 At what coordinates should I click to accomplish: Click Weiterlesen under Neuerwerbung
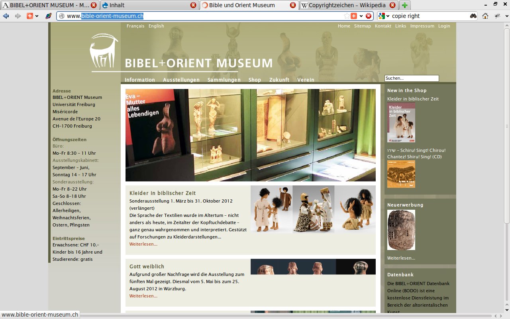coord(401,258)
